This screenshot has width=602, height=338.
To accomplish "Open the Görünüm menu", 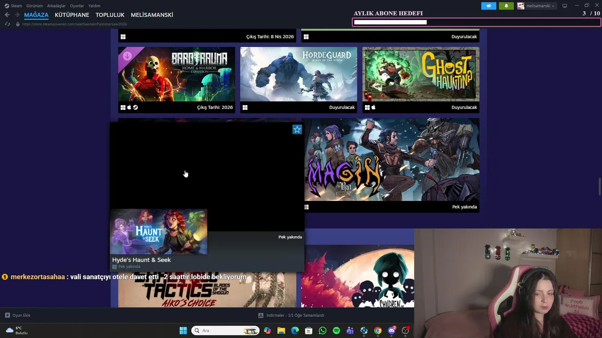I will click(x=34, y=6).
